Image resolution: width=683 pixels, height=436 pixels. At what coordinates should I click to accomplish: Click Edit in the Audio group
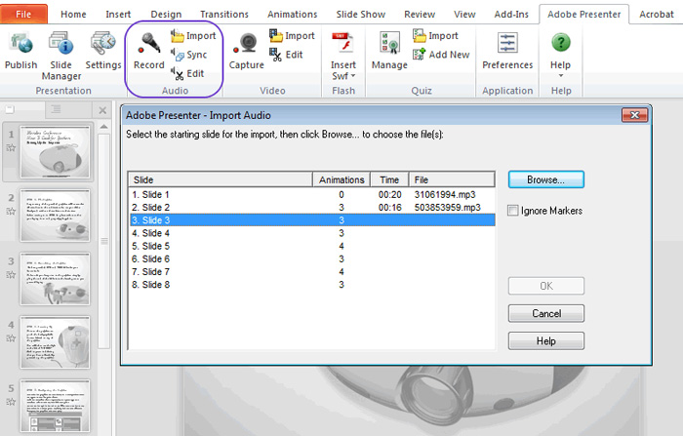187,73
